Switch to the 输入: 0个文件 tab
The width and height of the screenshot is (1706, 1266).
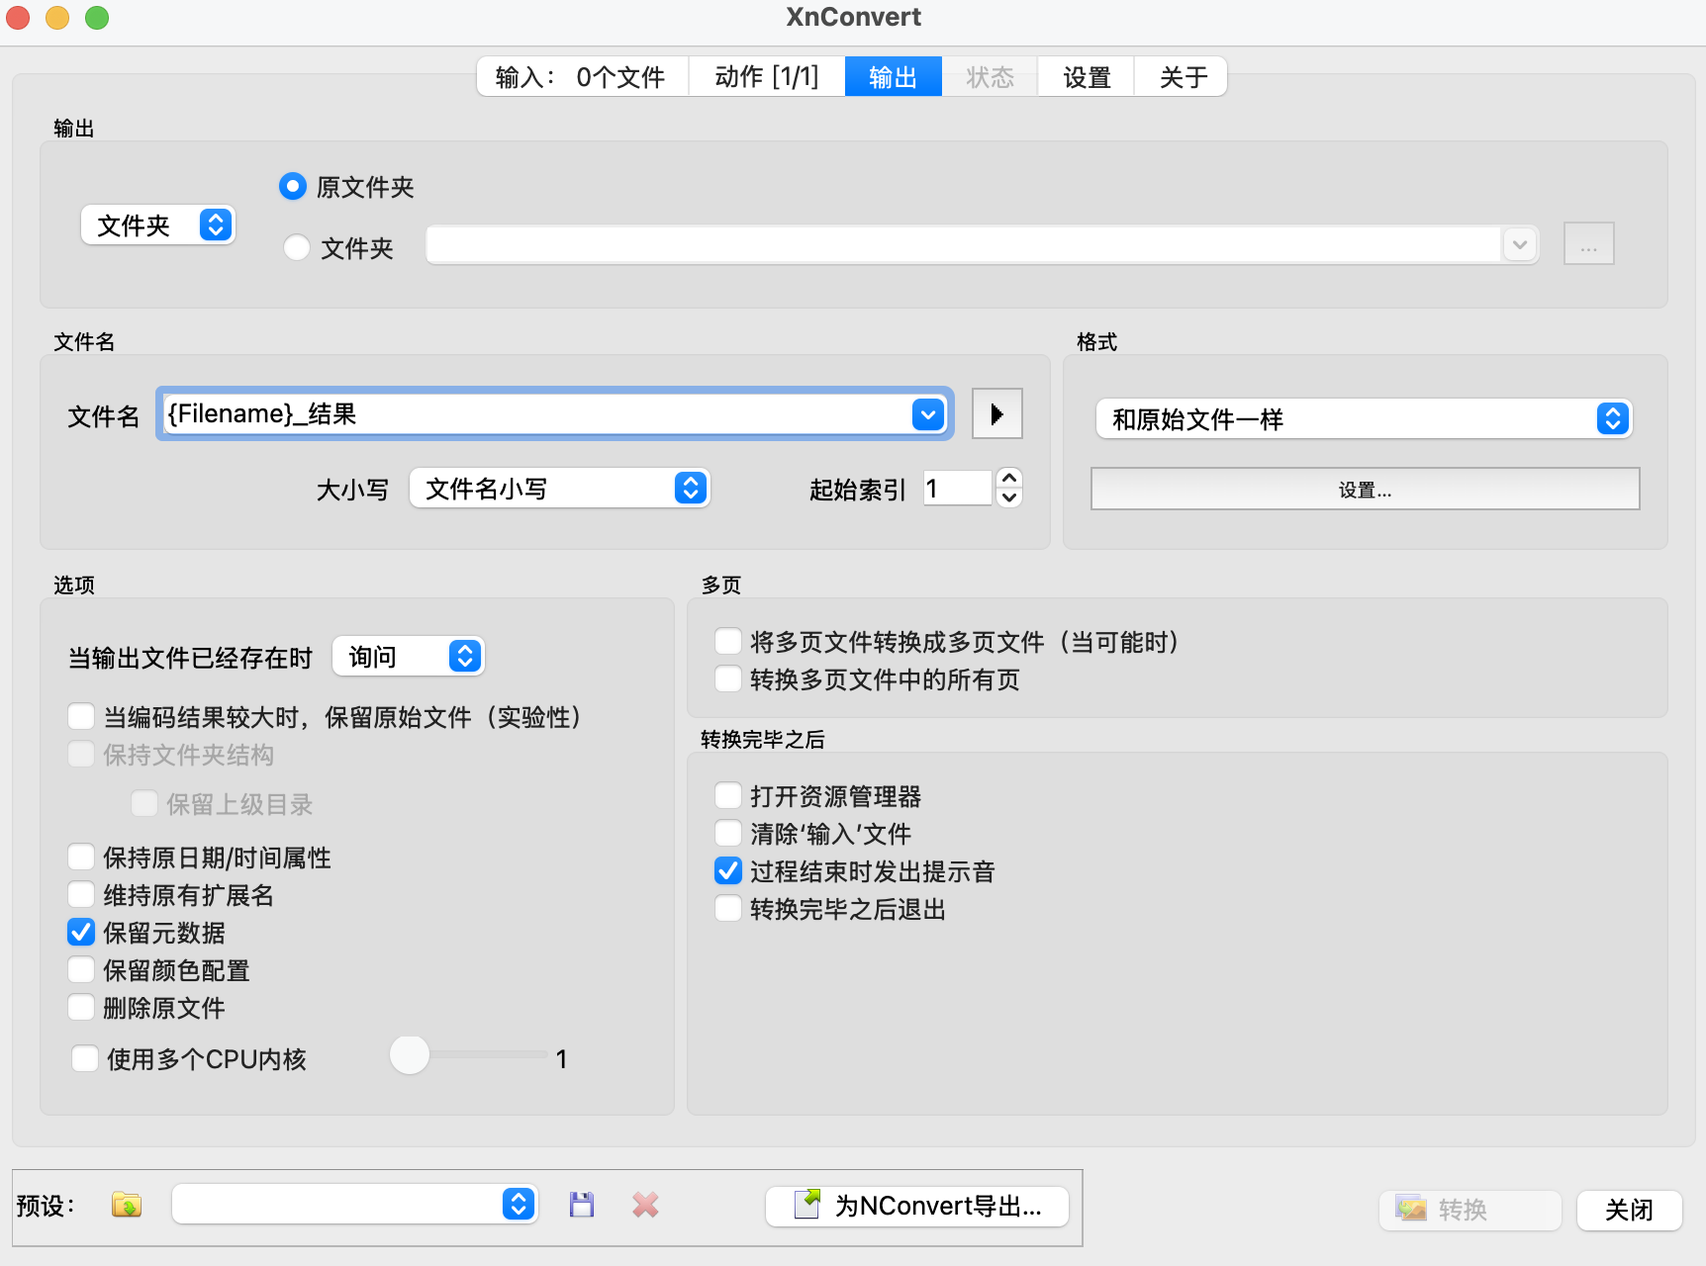582,77
